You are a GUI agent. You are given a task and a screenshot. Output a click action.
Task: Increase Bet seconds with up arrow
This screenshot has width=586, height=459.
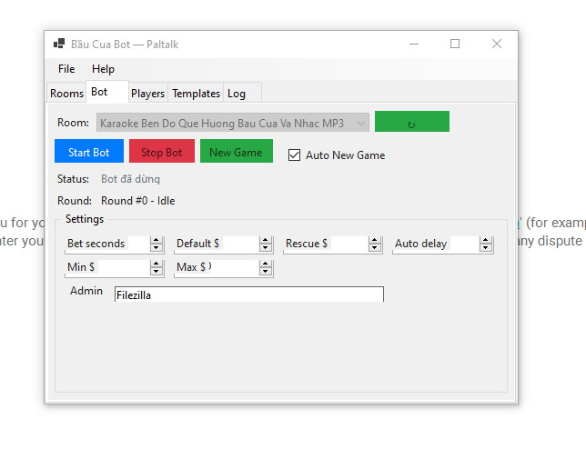pos(157,240)
